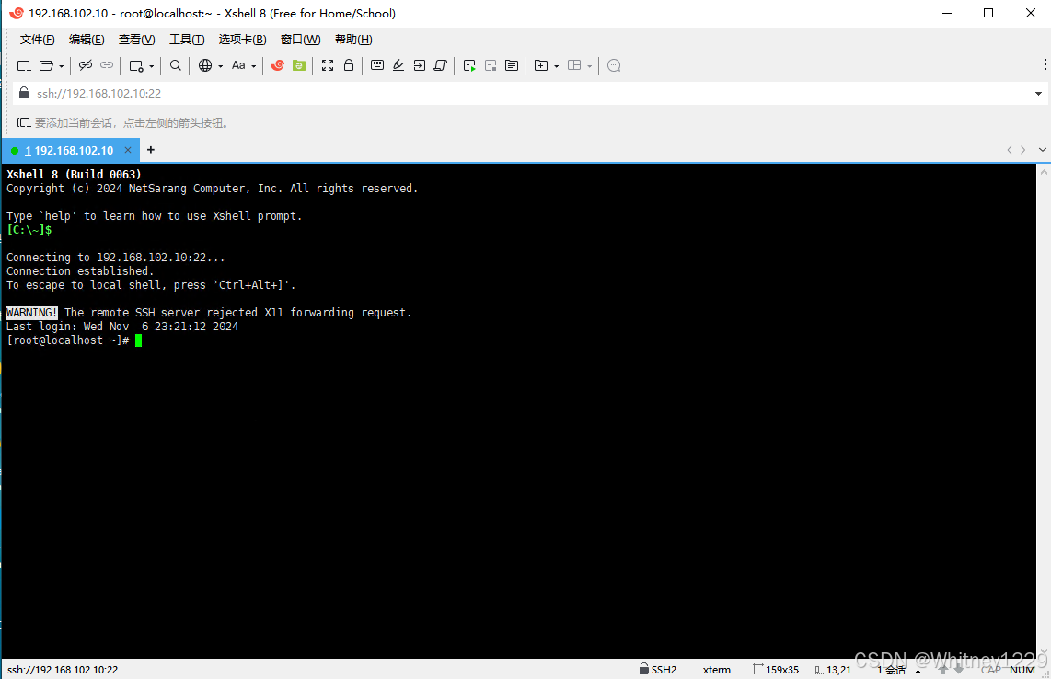Click the 159x35 terminal size entry
Screen dimensions: 1051x679
click(x=776, y=669)
